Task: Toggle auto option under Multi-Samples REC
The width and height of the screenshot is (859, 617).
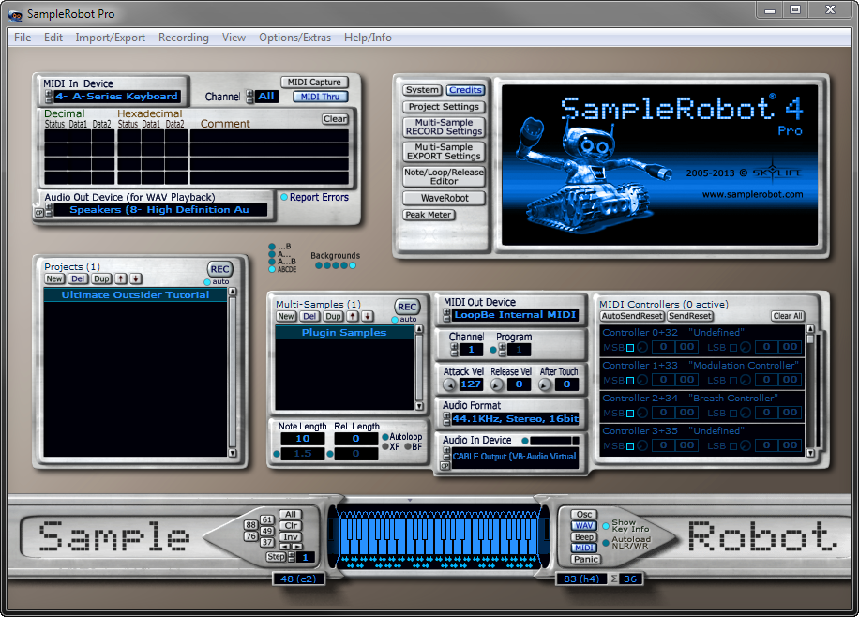Action: coord(395,320)
